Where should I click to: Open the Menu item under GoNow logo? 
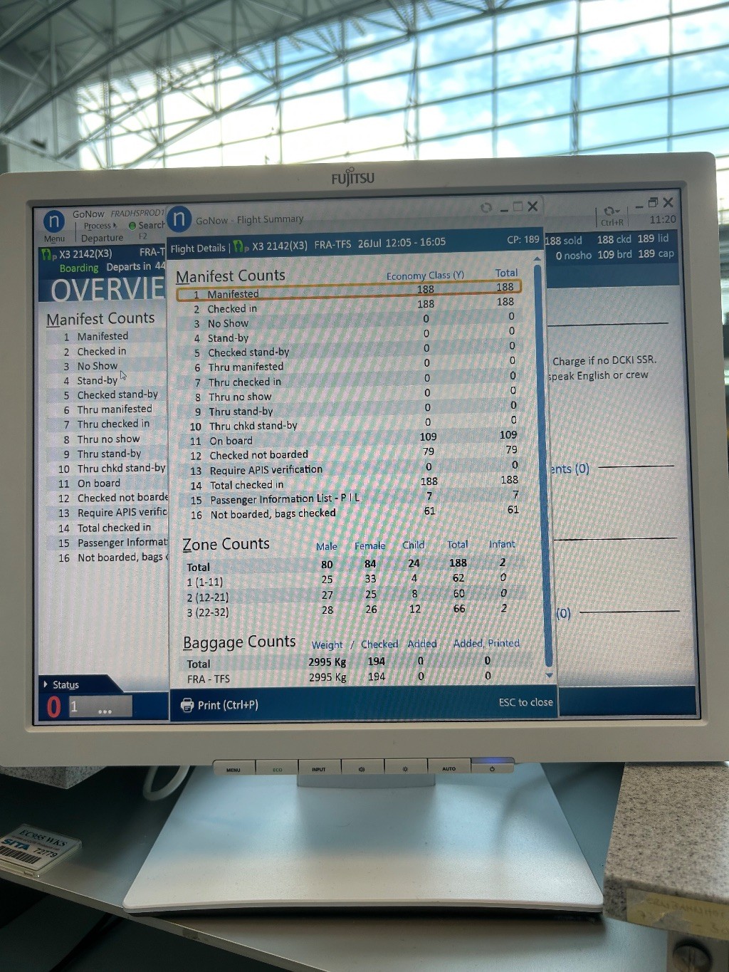coord(54,239)
